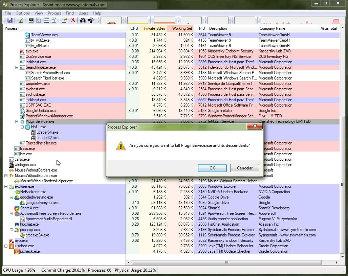
Task: Click the "CPU Usage: 4.96%" status text
Action: click(x=19, y=270)
